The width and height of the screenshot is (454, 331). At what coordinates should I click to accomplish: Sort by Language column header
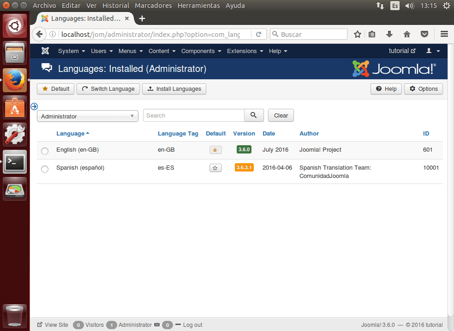(73, 133)
